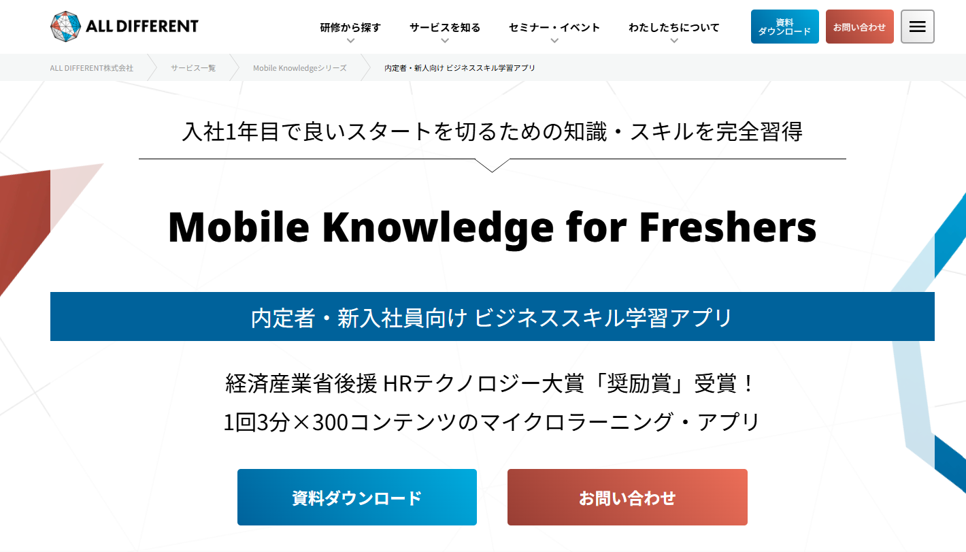Expand the サービスを知る dropdown chevron
The width and height of the screenshot is (966, 552).
pyautogui.click(x=445, y=40)
